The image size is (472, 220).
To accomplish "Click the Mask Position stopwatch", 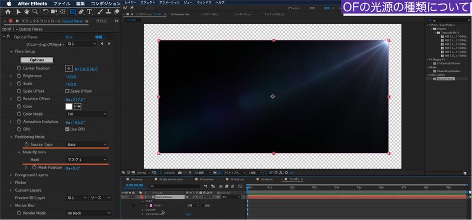I will [x=34, y=168].
